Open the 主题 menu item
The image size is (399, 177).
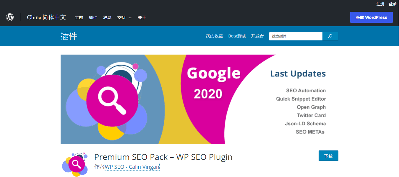(x=79, y=17)
